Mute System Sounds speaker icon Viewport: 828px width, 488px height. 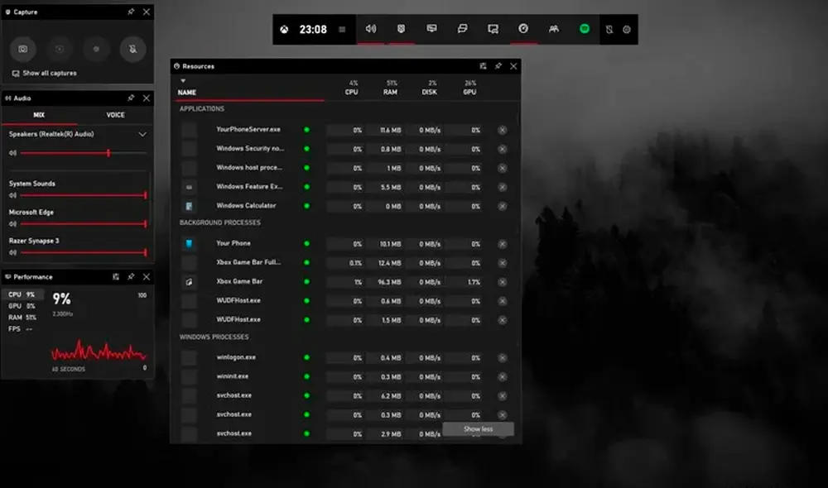tap(12, 195)
